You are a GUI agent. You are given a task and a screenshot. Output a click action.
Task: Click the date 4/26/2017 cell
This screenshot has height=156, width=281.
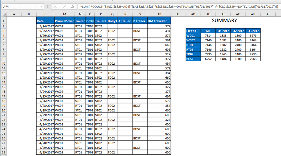(x=45, y=134)
